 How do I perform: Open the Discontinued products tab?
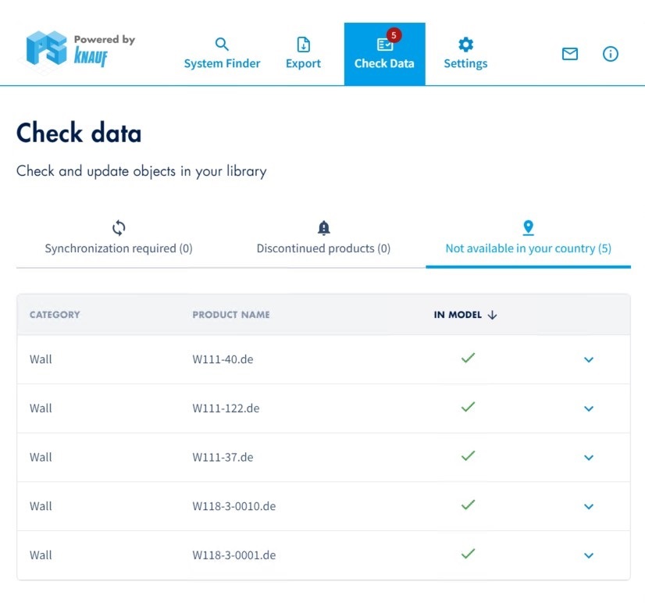[323, 248]
